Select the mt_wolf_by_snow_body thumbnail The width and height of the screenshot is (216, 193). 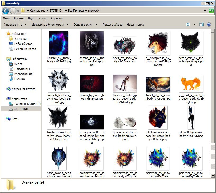point(191,118)
